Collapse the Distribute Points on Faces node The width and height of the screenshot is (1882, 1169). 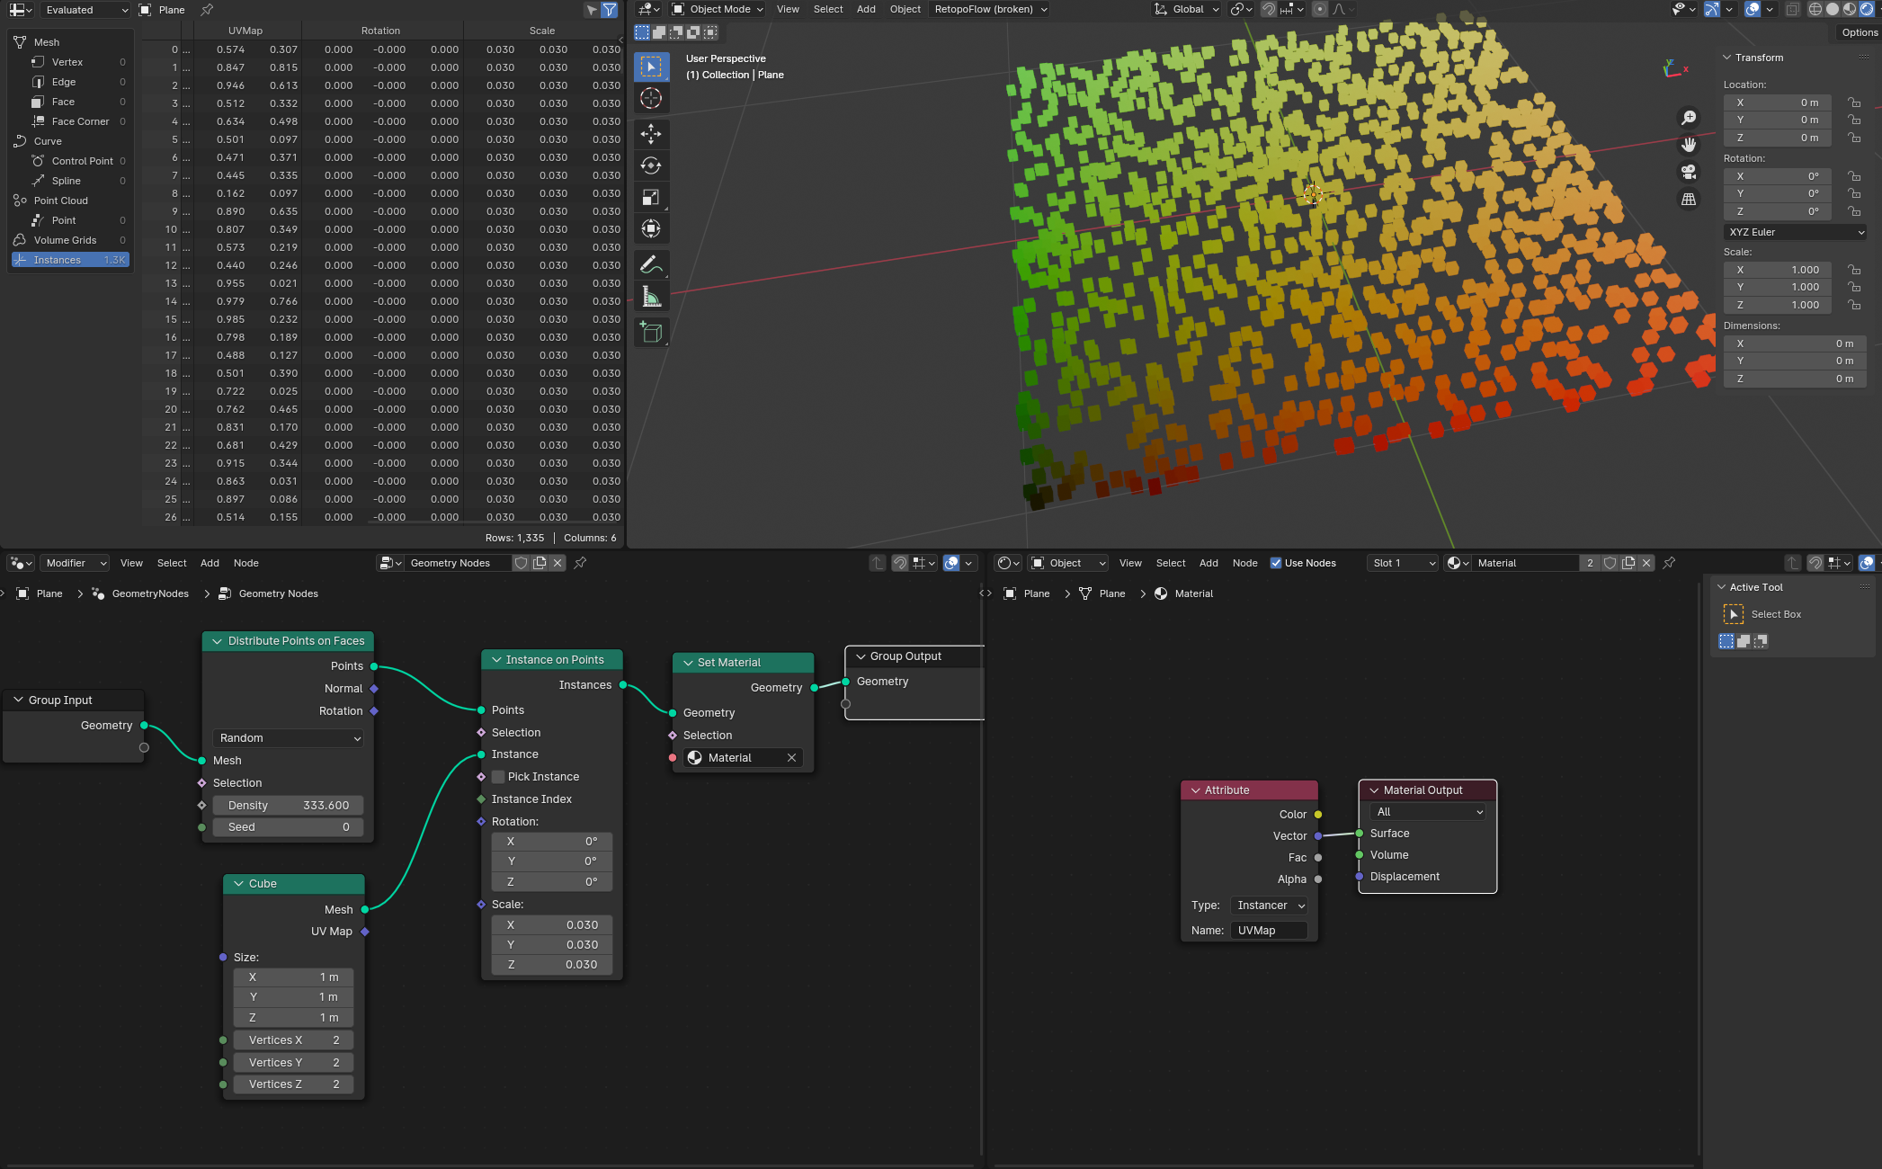coord(217,641)
